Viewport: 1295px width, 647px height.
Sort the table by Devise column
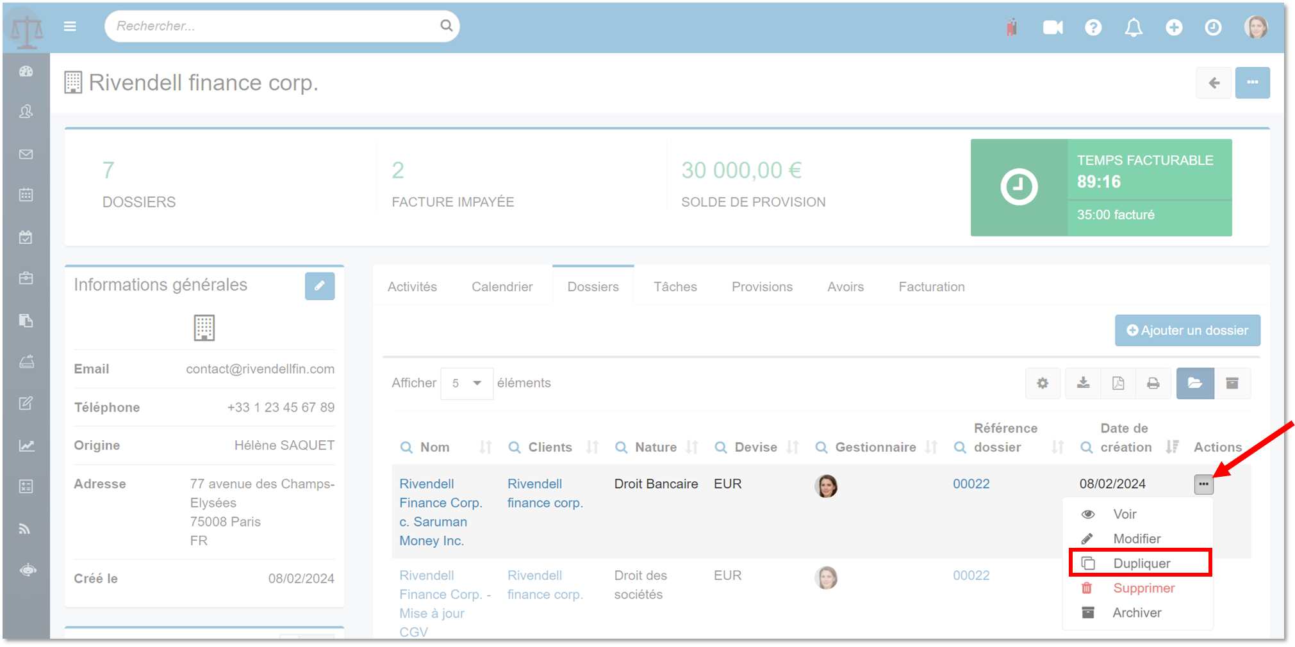coord(793,447)
